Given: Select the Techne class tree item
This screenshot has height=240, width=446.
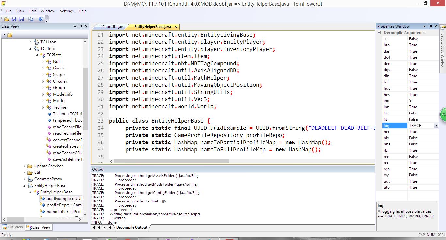Looking at the screenshot, I should pos(59,107).
